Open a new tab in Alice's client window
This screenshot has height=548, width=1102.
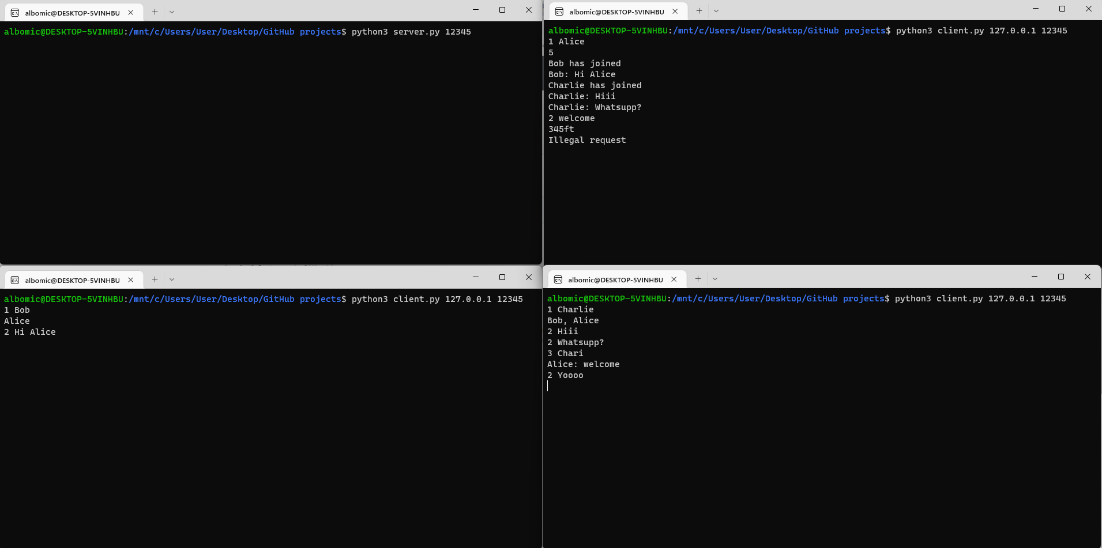(x=698, y=11)
